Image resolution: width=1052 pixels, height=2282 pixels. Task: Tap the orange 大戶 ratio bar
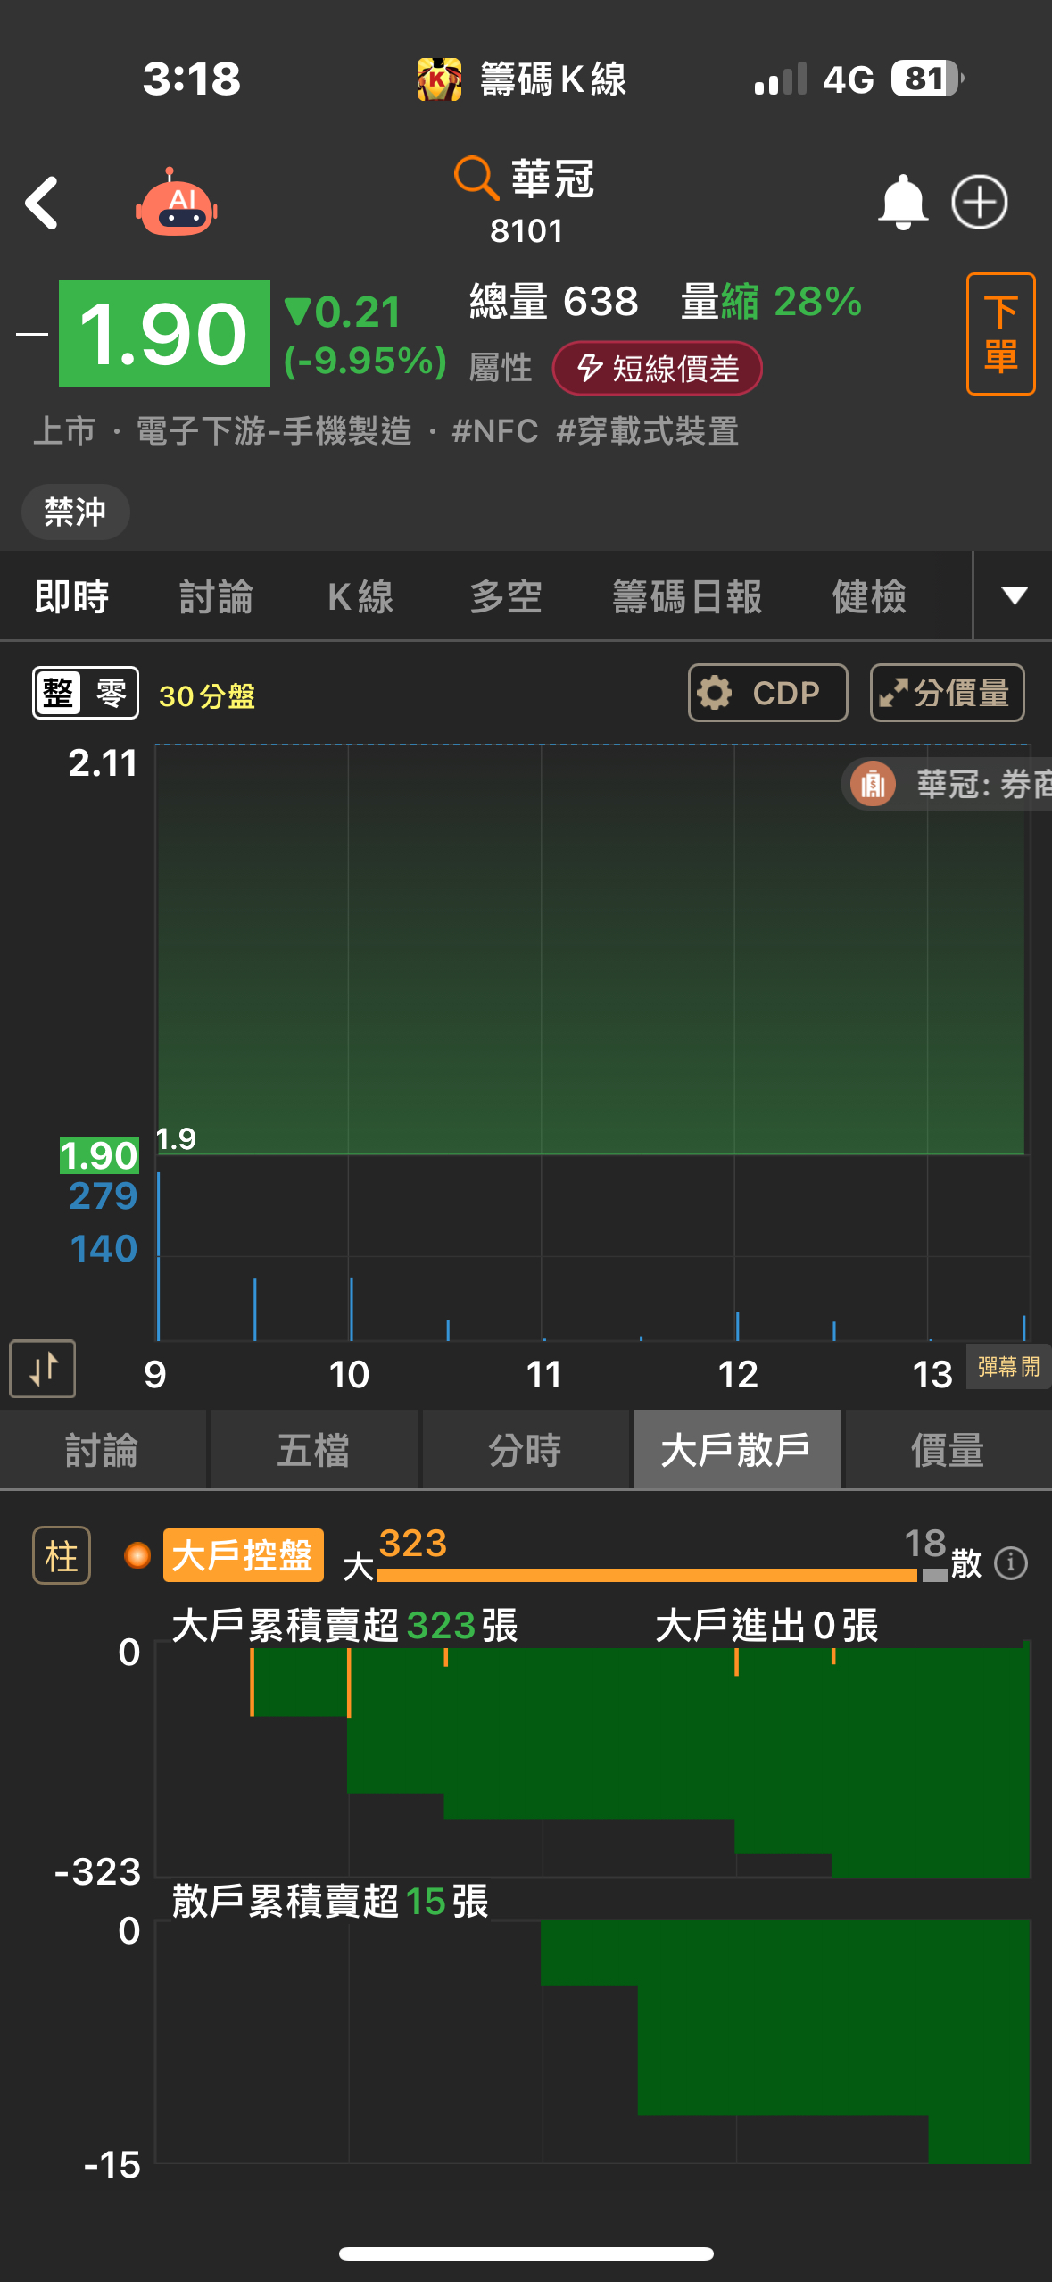(x=647, y=1575)
